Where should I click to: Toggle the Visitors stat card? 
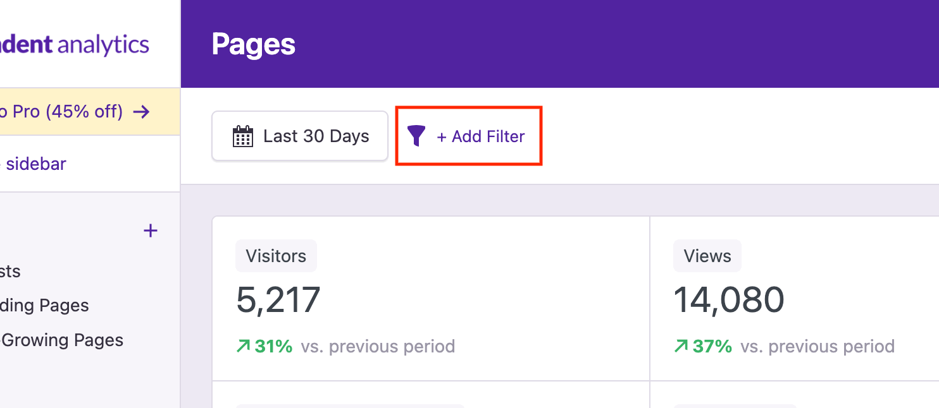430,298
